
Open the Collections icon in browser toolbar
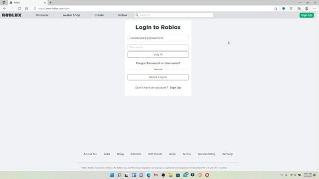(299, 8)
